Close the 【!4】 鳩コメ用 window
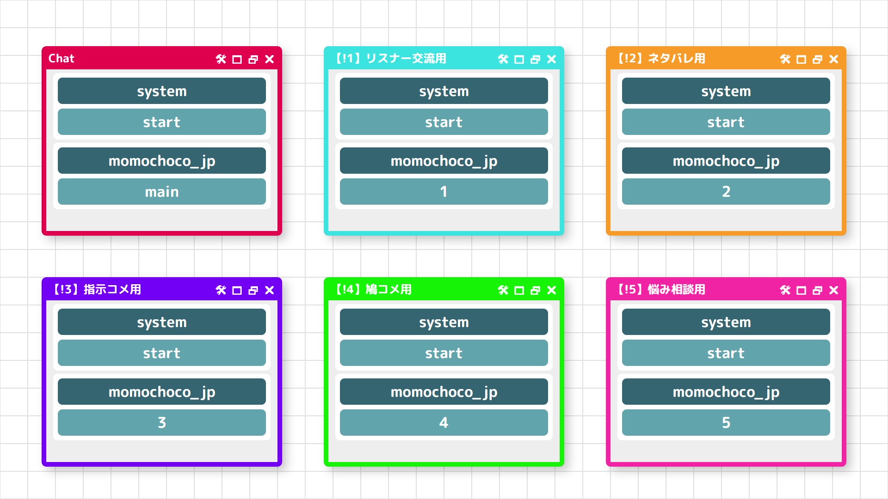 point(552,290)
